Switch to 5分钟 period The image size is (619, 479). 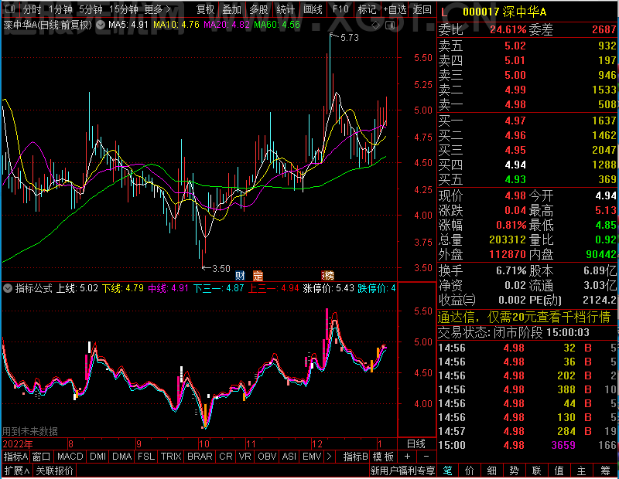point(91,9)
